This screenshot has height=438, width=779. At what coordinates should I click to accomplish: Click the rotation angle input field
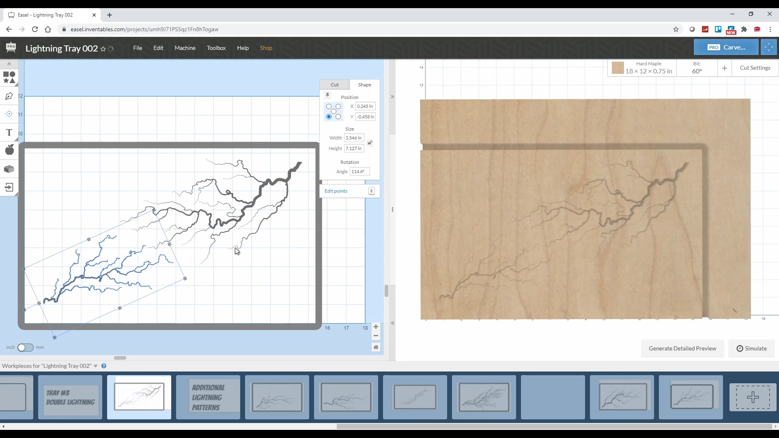click(359, 172)
